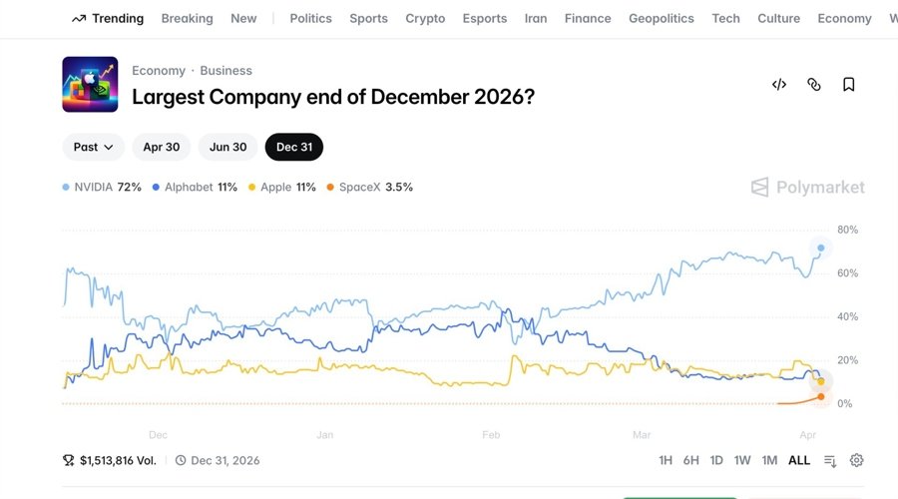Click the trophy volume icon
Screen dimensions: 898x499
pyautogui.click(x=69, y=460)
